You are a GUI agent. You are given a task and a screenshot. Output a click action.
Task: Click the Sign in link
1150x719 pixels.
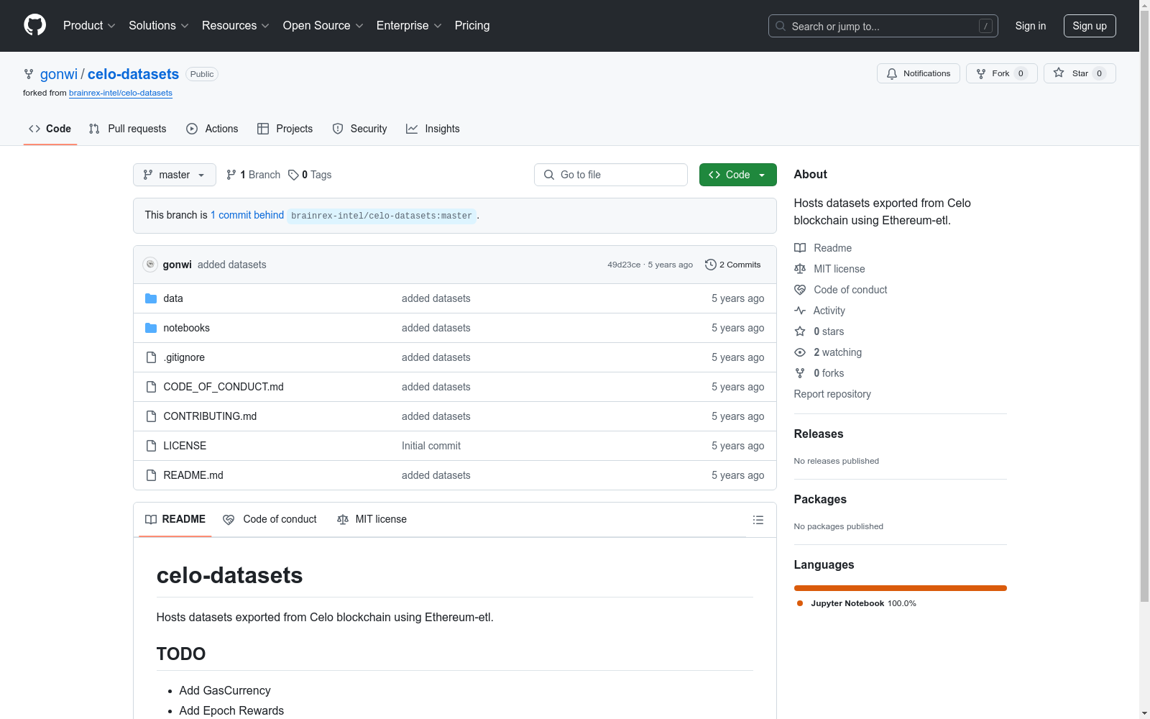1030,26
